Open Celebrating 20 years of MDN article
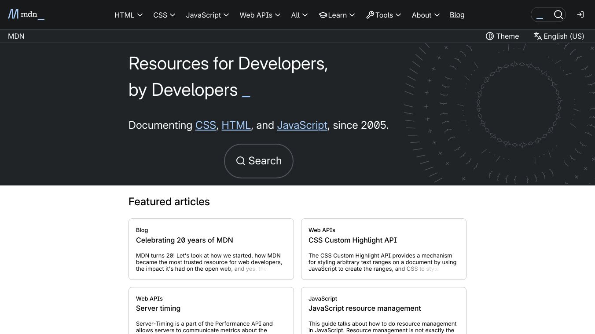This screenshot has height=334, width=595. tap(184, 240)
